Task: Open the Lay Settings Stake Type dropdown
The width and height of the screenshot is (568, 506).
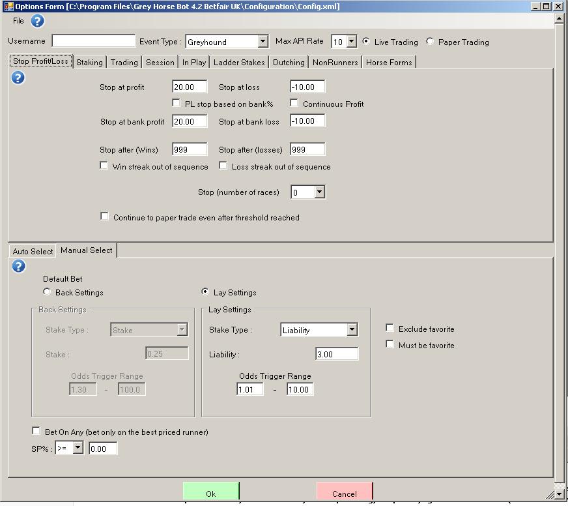Action: click(352, 330)
